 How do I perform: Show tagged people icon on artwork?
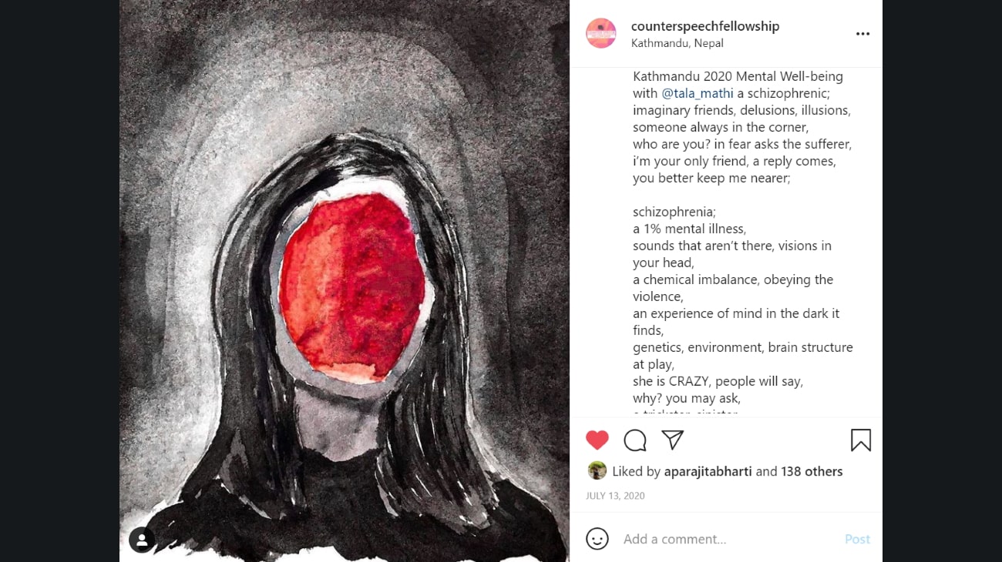click(142, 540)
